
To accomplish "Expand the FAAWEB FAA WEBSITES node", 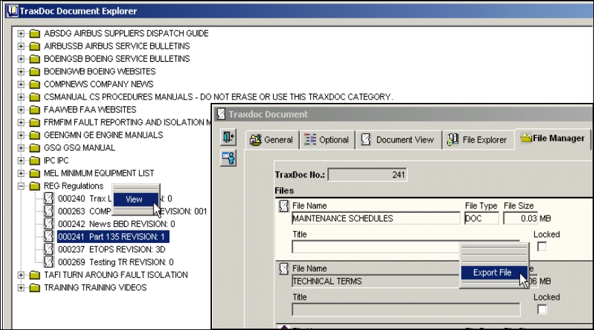I will [x=21, y=110].
